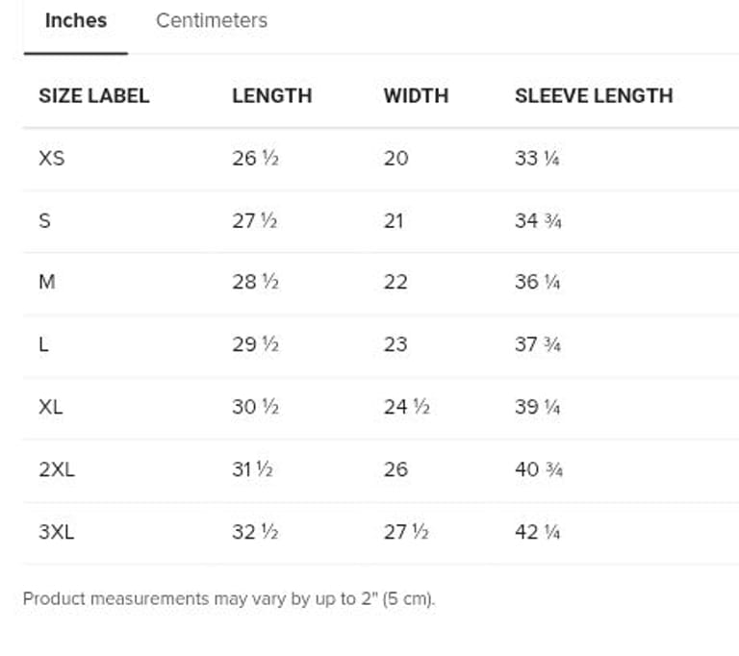Switch to the Centimeters tab
The image size is (739, 656).
click(212, 20)
